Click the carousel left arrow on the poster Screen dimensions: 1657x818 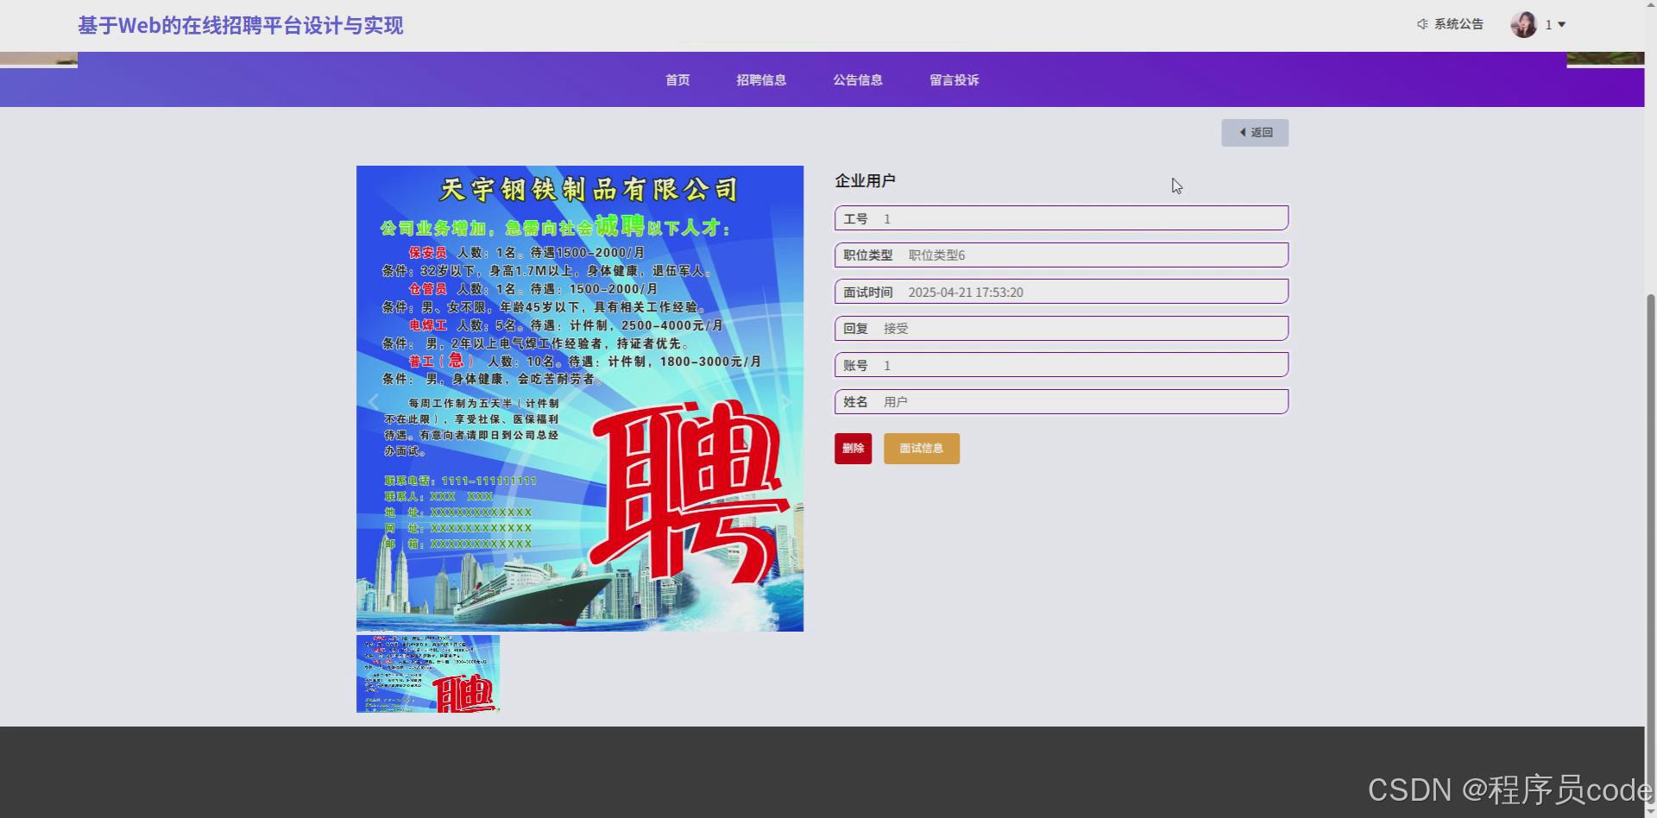click(x=373, y=400)
